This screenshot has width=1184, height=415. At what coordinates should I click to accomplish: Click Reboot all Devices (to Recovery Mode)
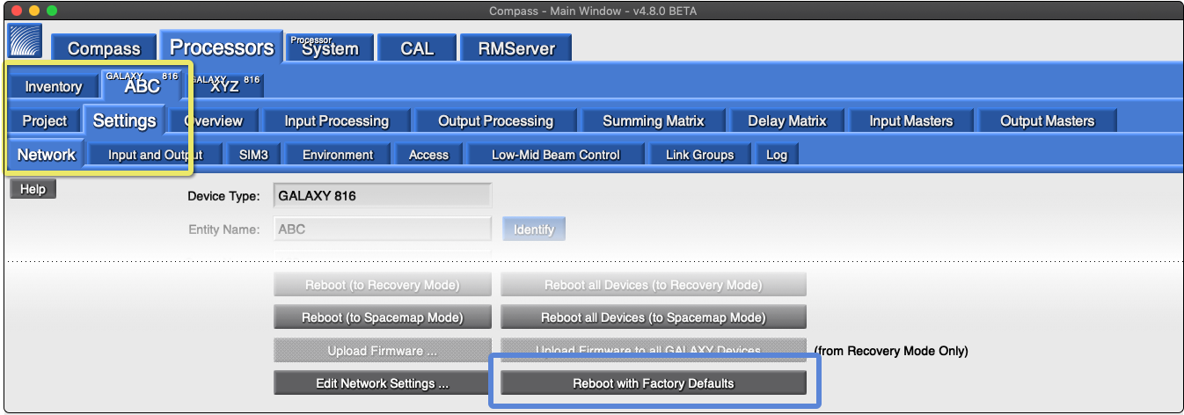(x=654, y=285)
